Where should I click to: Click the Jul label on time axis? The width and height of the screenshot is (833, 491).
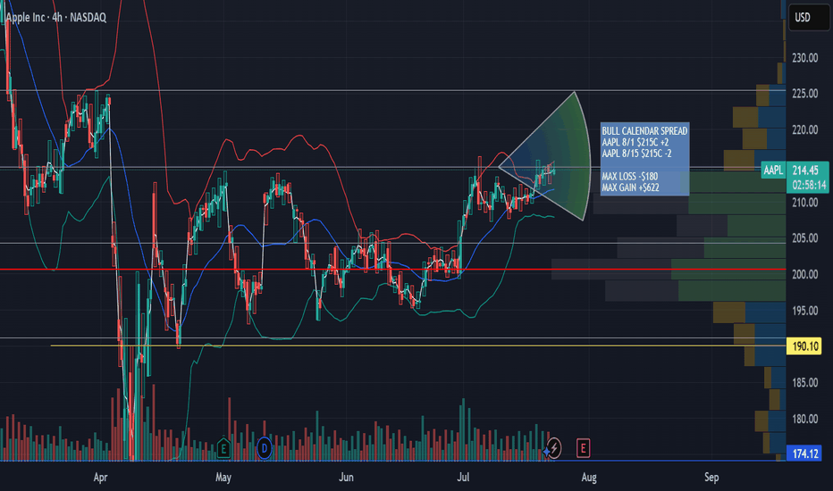pyautogui.click(x=463, y=478)
